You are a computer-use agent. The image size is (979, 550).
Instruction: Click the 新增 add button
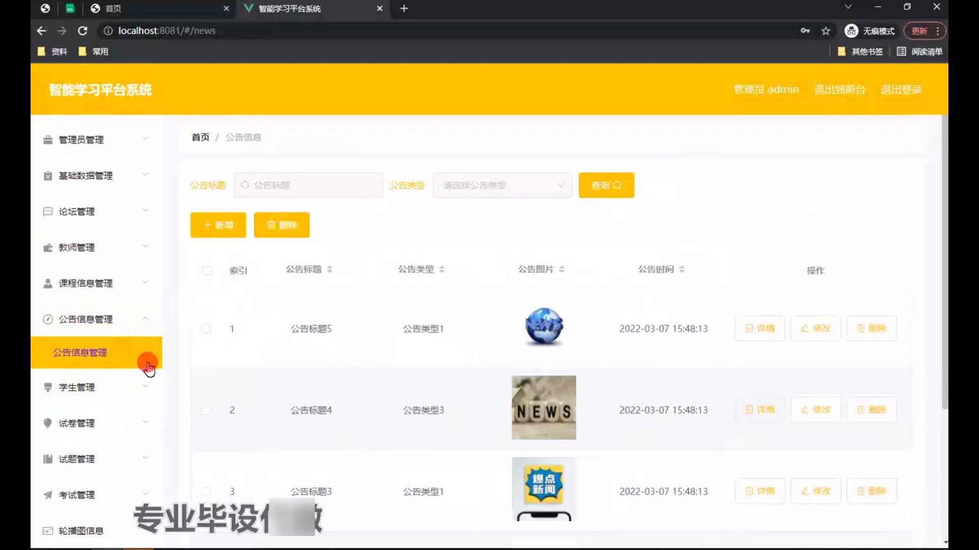[218, 225]
